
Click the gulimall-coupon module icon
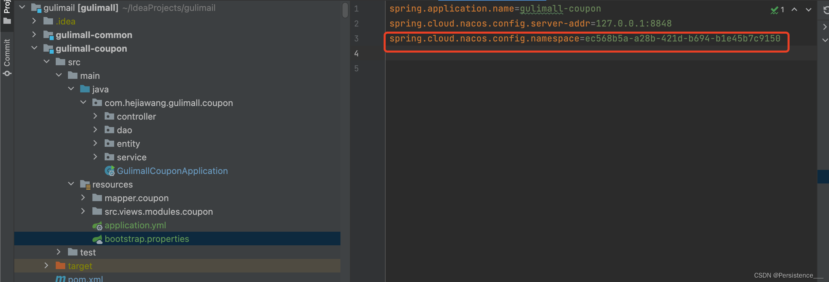coord(48,49)
